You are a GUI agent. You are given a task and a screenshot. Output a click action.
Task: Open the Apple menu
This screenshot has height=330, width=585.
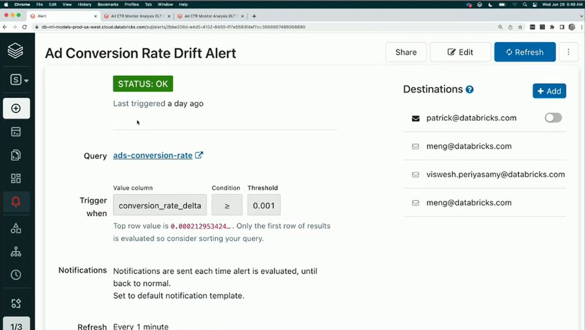6,5
